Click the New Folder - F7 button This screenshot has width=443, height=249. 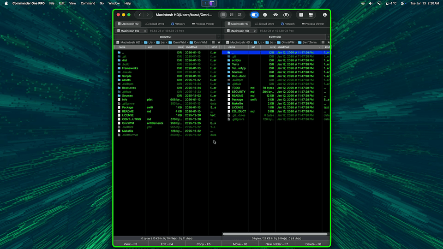pyautogui.click(x=276, y=244)
